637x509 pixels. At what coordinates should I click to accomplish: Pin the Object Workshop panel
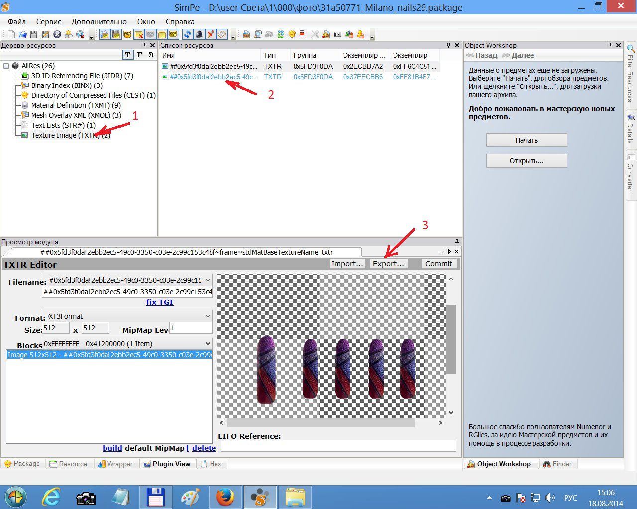coord(610,45)
